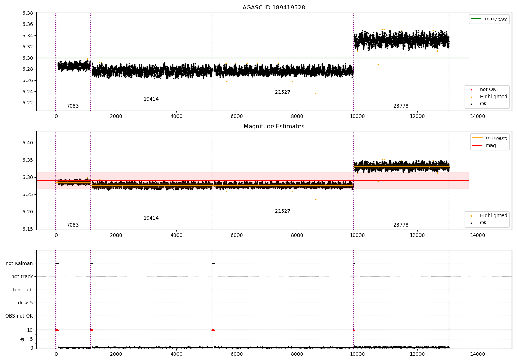
Task: Click the green line sample in top legend
Action: [x=476, y=19]
